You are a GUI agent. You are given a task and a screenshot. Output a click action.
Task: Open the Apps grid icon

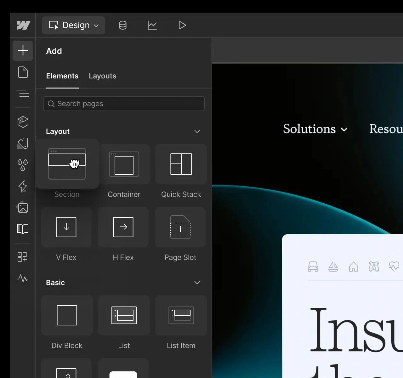click(23, 257)
